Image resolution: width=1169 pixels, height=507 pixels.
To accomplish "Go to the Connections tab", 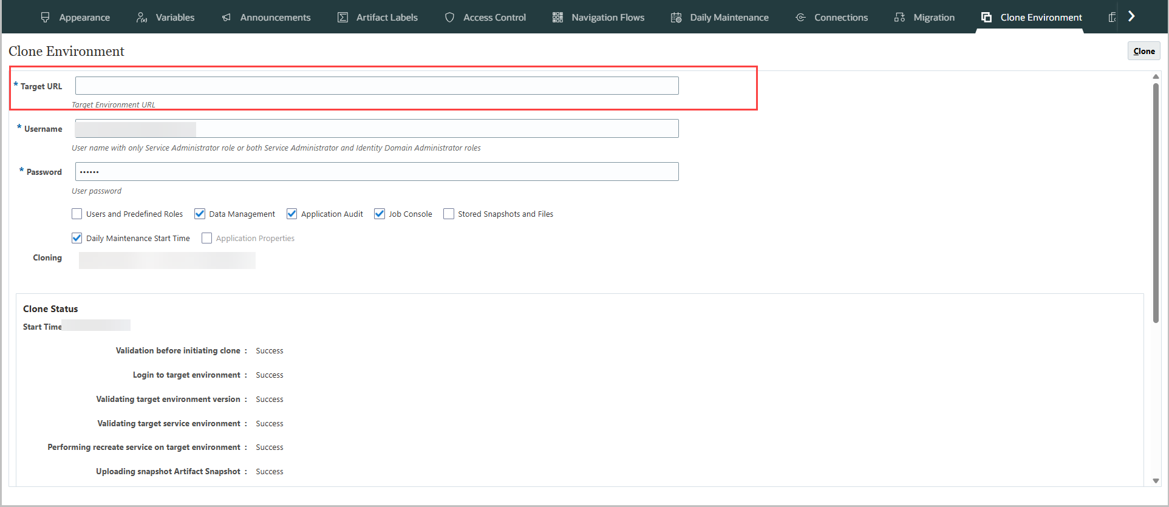I will pyautogui.click(x=832, y=18).
